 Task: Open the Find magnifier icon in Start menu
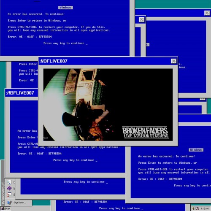(x=9, y=182)
